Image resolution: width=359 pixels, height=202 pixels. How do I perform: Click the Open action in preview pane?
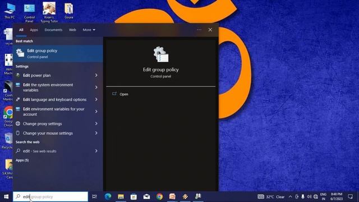(123, 94)
